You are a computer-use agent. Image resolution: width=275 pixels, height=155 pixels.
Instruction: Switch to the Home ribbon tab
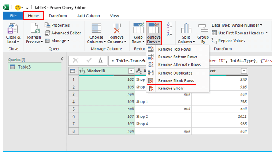[34, 16]
